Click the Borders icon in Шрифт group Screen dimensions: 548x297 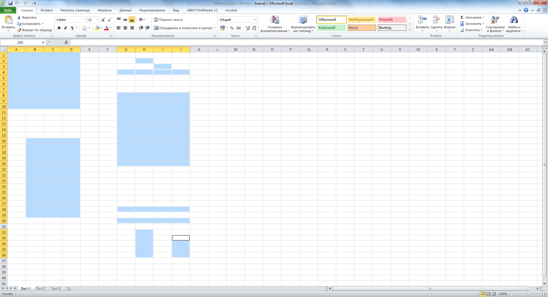84,28
